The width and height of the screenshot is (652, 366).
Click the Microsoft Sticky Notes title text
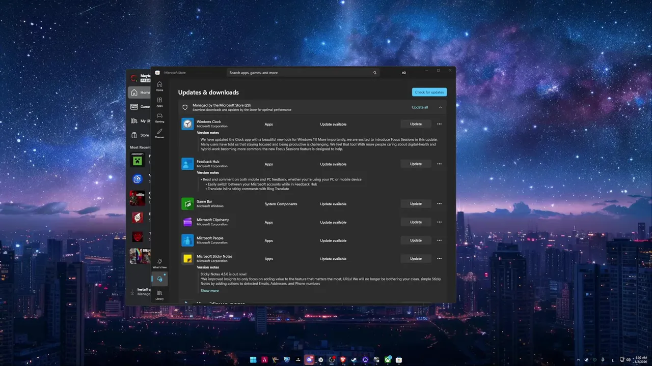tap(214, 257)
